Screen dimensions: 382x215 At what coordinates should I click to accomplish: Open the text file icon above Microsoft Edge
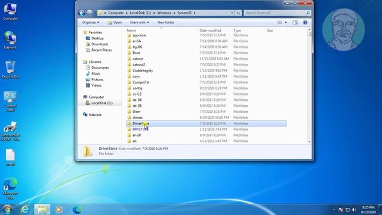(10, 158)
